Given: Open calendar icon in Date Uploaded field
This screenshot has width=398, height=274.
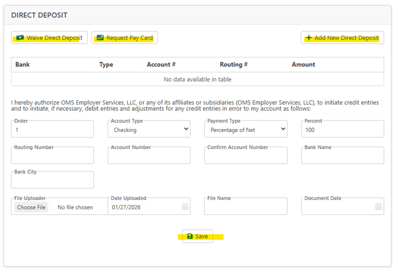Looking at the screenshot, I should 185,207.
